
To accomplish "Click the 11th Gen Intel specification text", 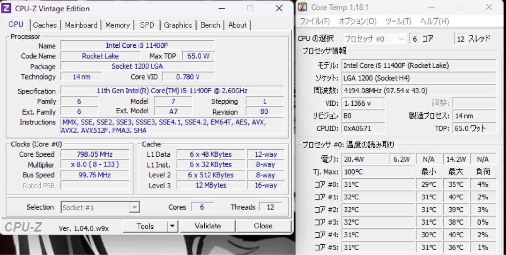I will click(172, 91).
